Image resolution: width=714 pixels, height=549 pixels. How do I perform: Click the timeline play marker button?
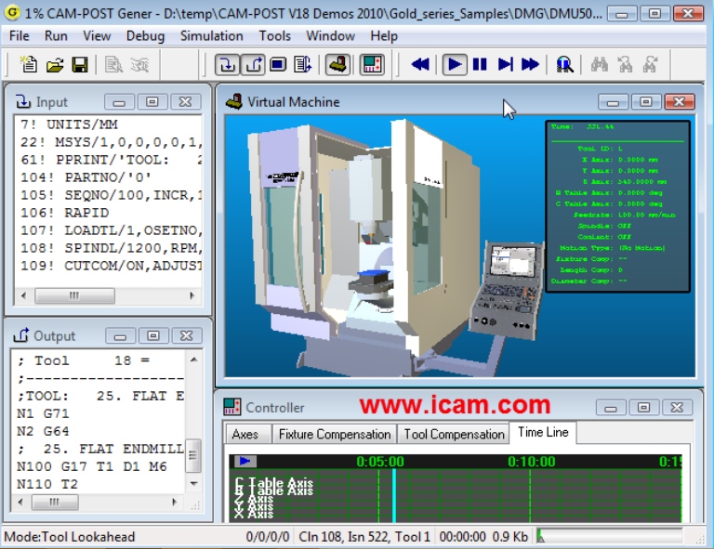pos(245,461)
